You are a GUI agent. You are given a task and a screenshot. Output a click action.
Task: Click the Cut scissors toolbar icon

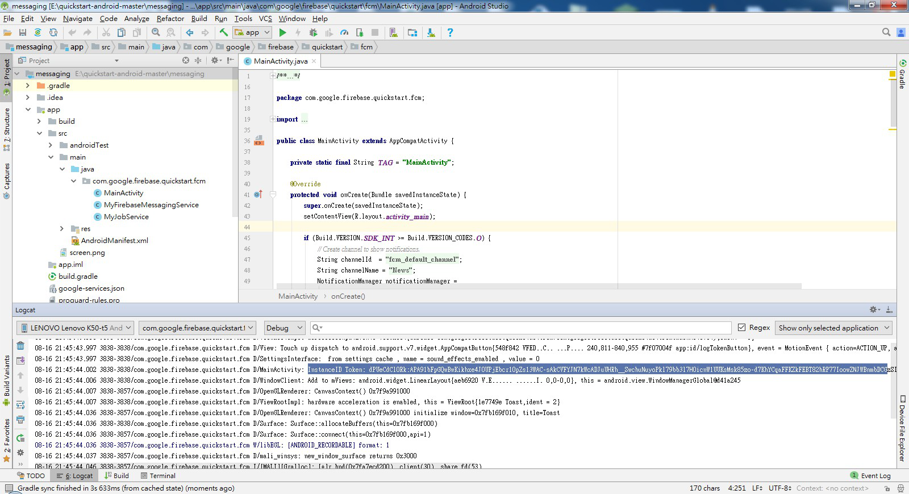pyautogui.click(x=106, y=33)
